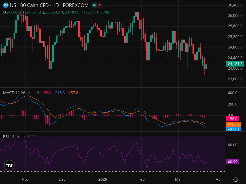Viewport: 246px width, 184px height.
Task: Click the US 100 symbol logo icon
Action: (6, 5)
